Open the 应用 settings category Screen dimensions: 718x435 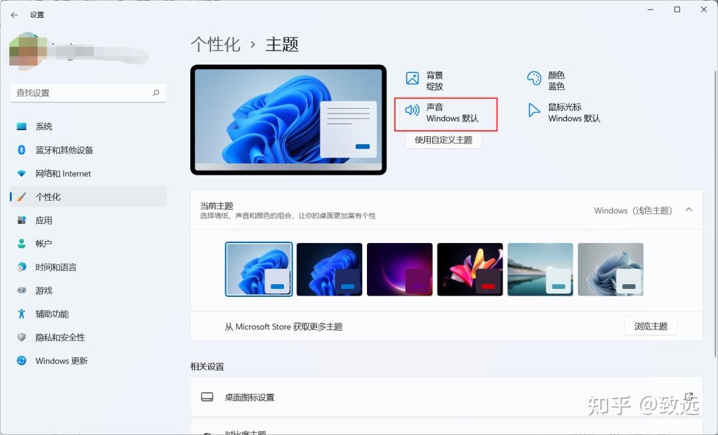pyautogui.click(x=88, y=220)
